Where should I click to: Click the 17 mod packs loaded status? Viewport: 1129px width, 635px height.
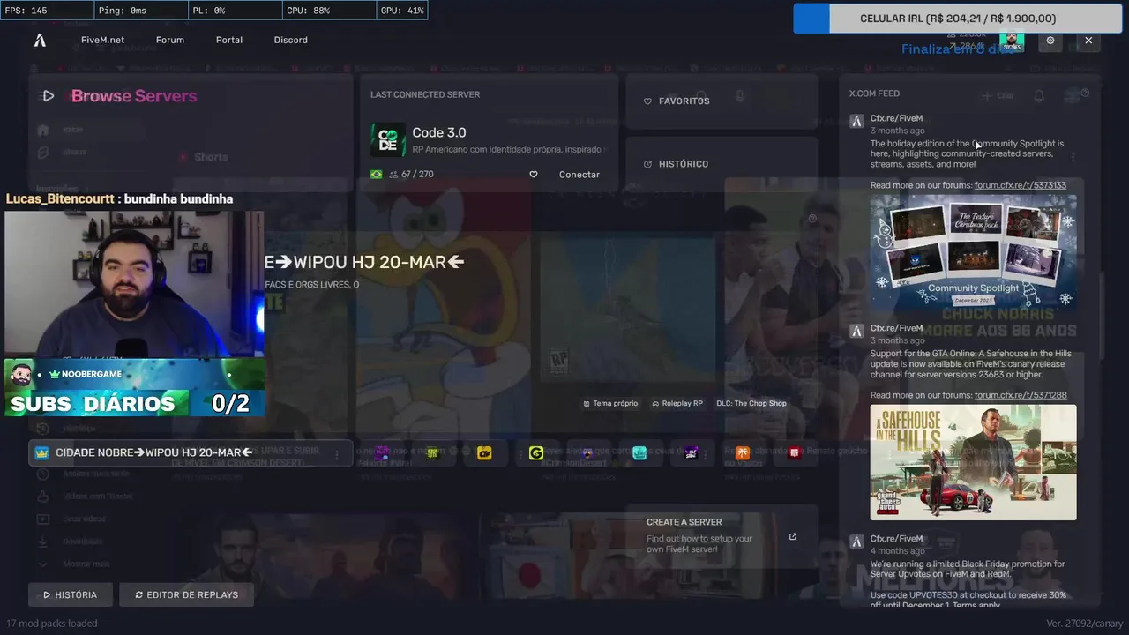51,624
